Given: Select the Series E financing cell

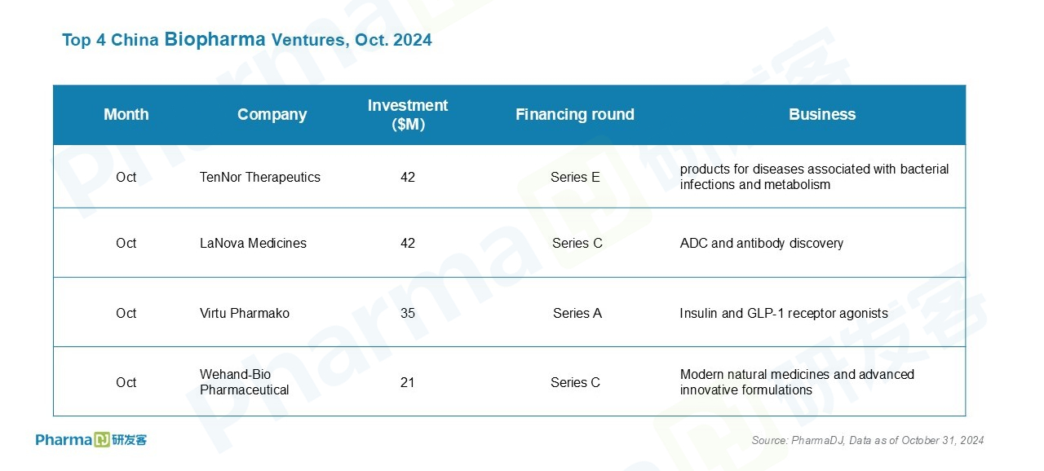Looking at the screenshot, I should pos(575,177).
